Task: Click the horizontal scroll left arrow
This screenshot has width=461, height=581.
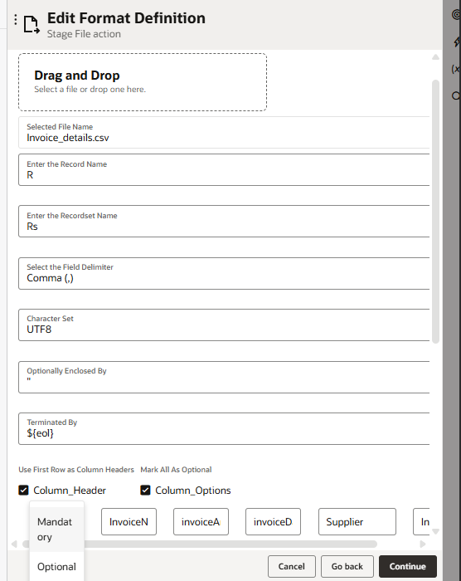Action: (x=14, y=544)
